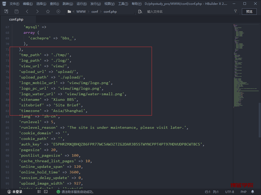Toggle the project sidebar panel icon

6,11
